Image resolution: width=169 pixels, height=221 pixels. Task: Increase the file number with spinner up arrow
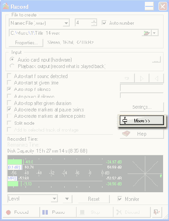pyautogui.click(x=94, y=21)
